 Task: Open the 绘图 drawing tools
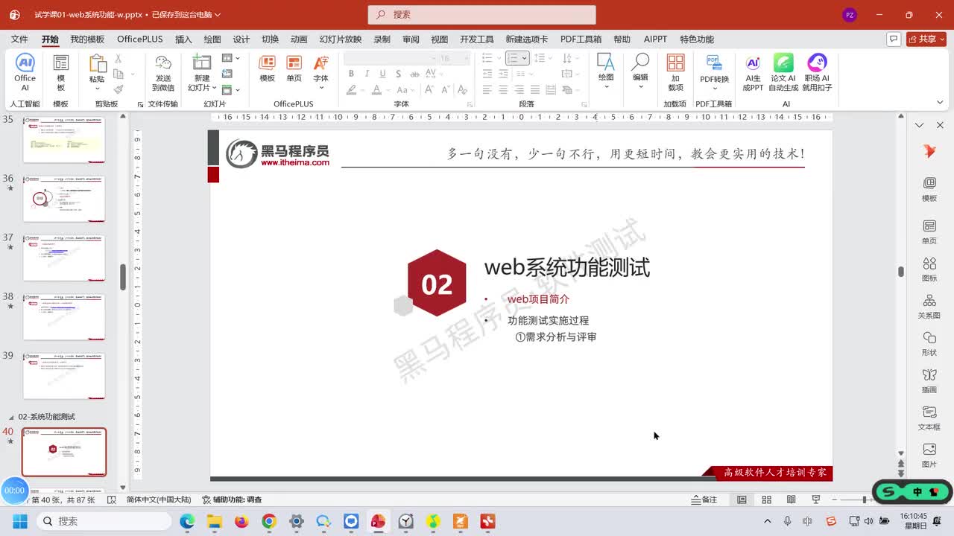[x=606, y=71]
